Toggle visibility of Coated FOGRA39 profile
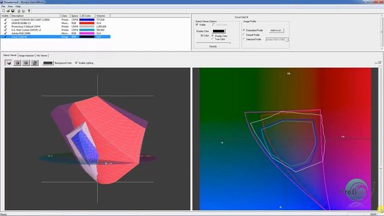The image size is (384, 216). click(x=5, y=20)
